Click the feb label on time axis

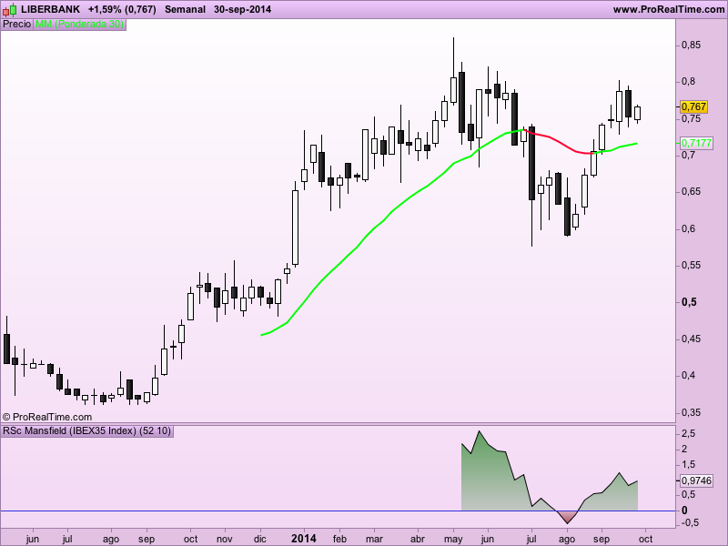pyautogui.click(x=339, y=539)
